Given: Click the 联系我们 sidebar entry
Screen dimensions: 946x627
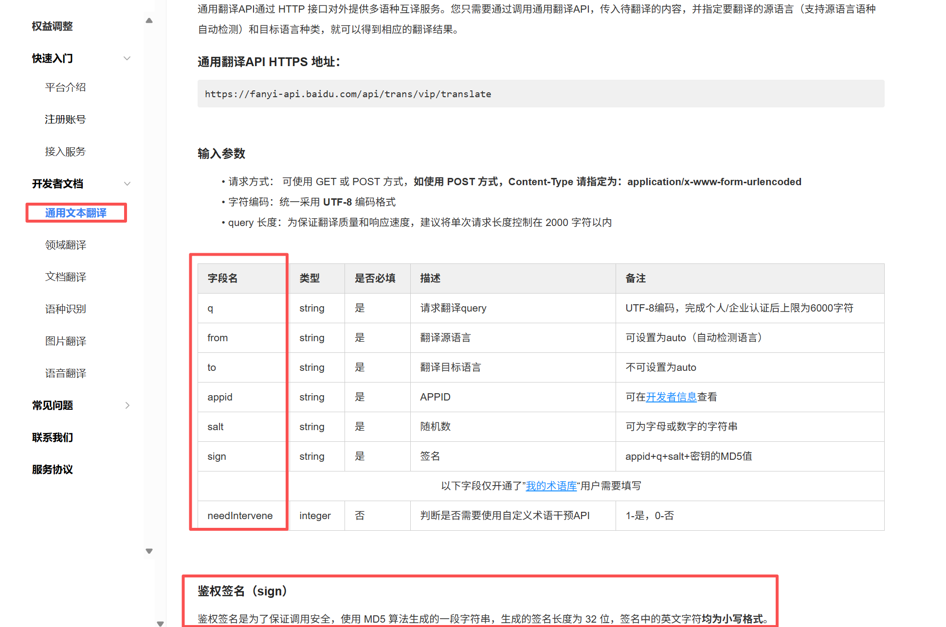Looking at the screenshot, I should (53, 437).
